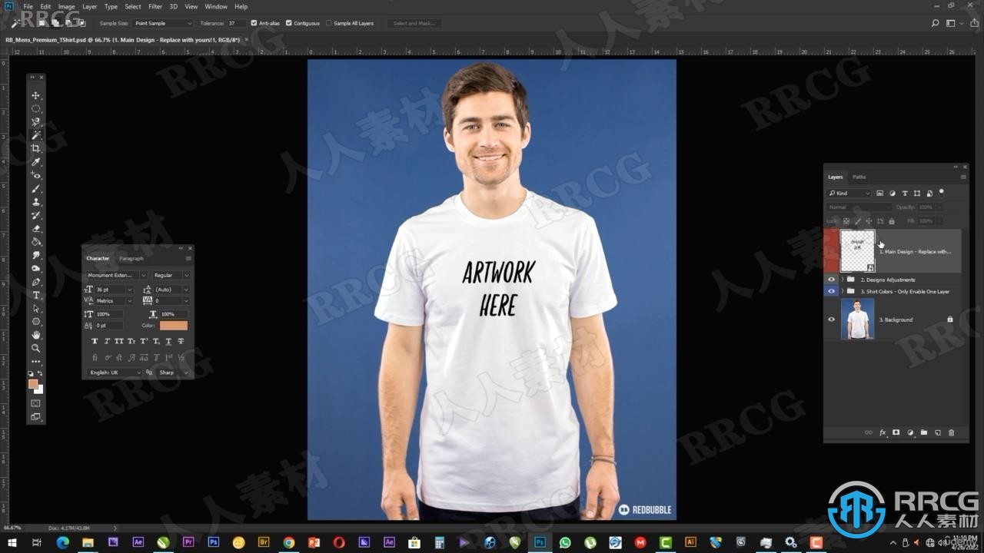The height and width of the screenshot is (553, 984).
Task: Open Google Chrome from taskbar
Action: point(288,542)
